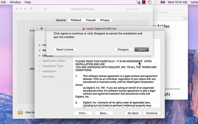Select General tab in Security & Privacy

(x=61, y=20)
